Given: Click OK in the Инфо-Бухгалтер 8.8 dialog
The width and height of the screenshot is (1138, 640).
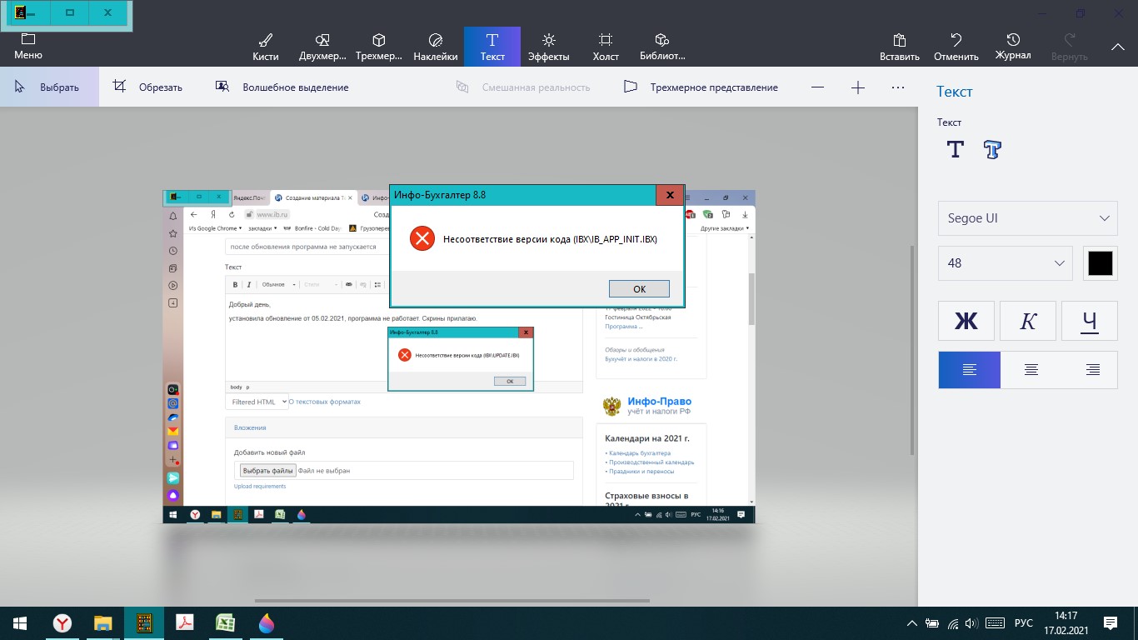Looking at the screenshot, I should point(639,289).
